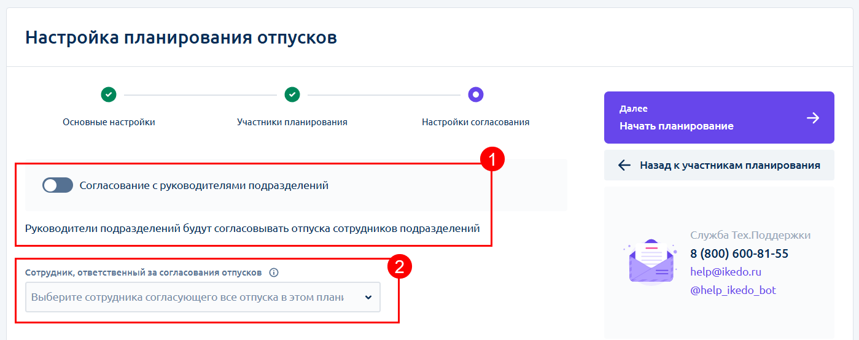Viewport: 859px width, 340px height.
Task: Click the red badge numbered 2
Action: [399, 268]
